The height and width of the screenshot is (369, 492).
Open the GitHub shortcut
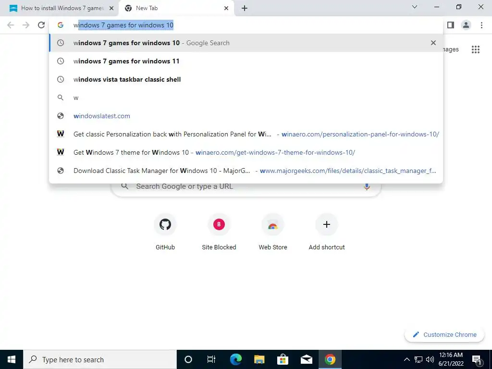click(x=165, y=232)
